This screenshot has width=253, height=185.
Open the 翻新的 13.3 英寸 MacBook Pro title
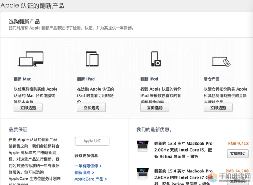click(183, 150)
